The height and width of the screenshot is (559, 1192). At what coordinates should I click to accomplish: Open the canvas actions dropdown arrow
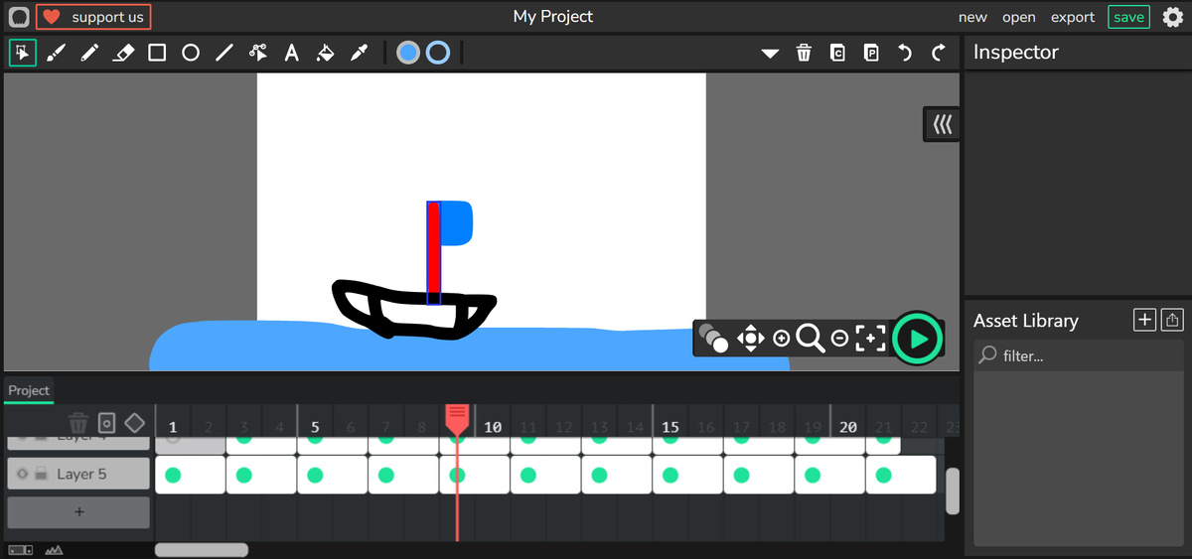[770, 54]
